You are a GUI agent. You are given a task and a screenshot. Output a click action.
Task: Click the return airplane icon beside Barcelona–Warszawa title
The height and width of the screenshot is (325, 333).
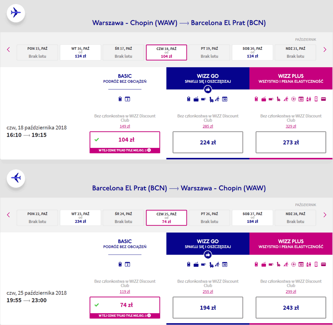point(16,178)
